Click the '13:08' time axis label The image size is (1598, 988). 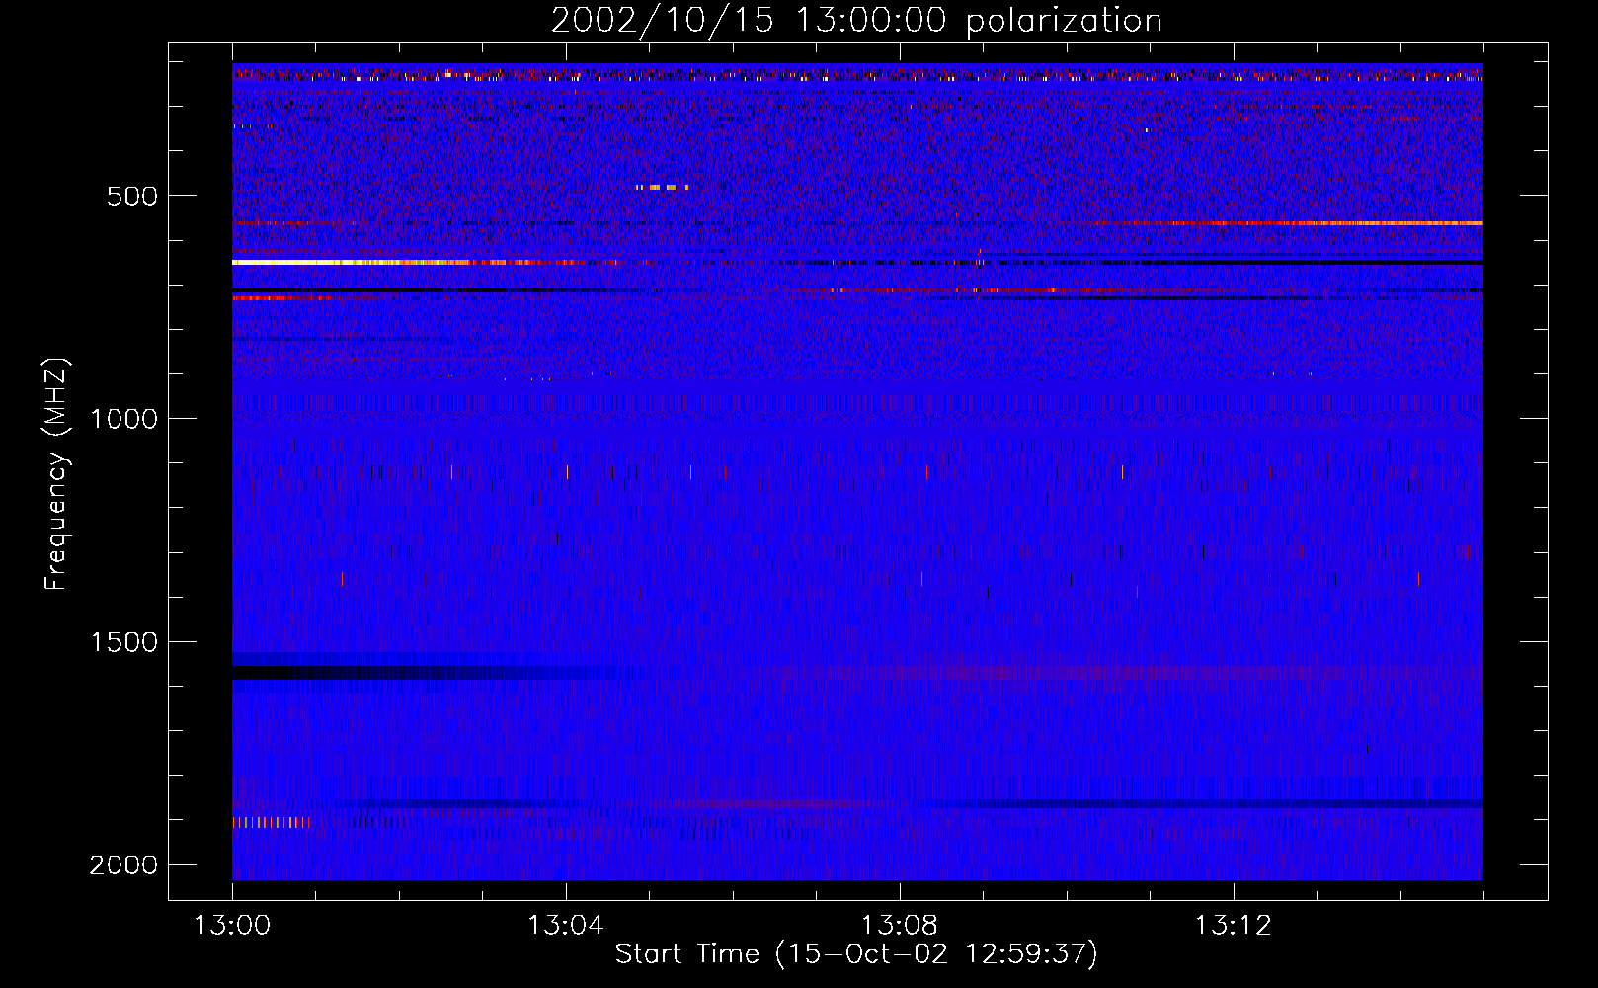[900, 926]
